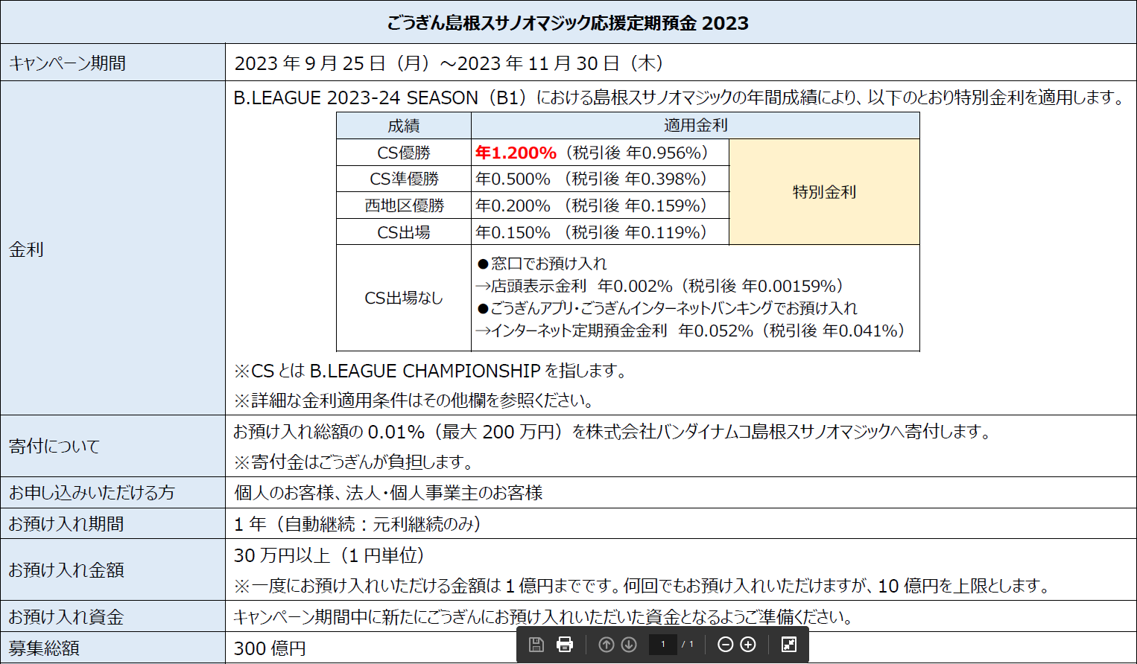This screenshot has height=664, width=1137.
Task: Click the CS準優勝 cell
Action: 404,179
